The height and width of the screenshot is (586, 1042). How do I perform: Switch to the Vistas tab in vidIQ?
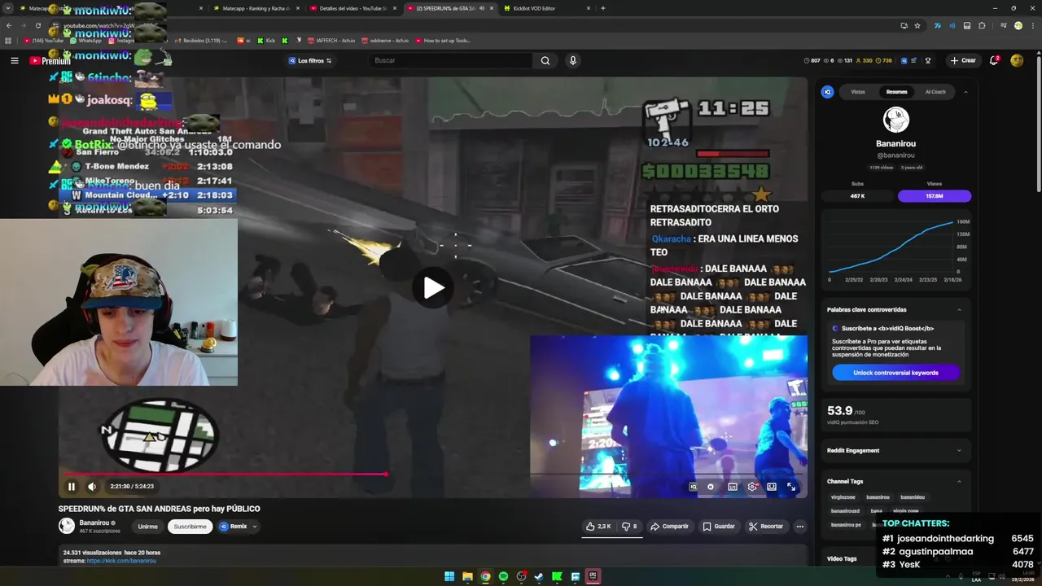858,92
